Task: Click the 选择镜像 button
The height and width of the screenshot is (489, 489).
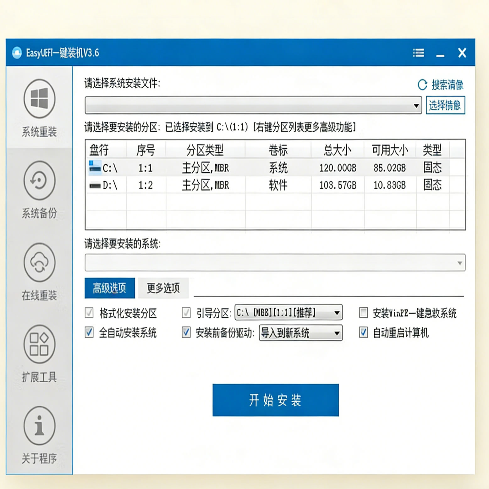Action: pos(445,105)
